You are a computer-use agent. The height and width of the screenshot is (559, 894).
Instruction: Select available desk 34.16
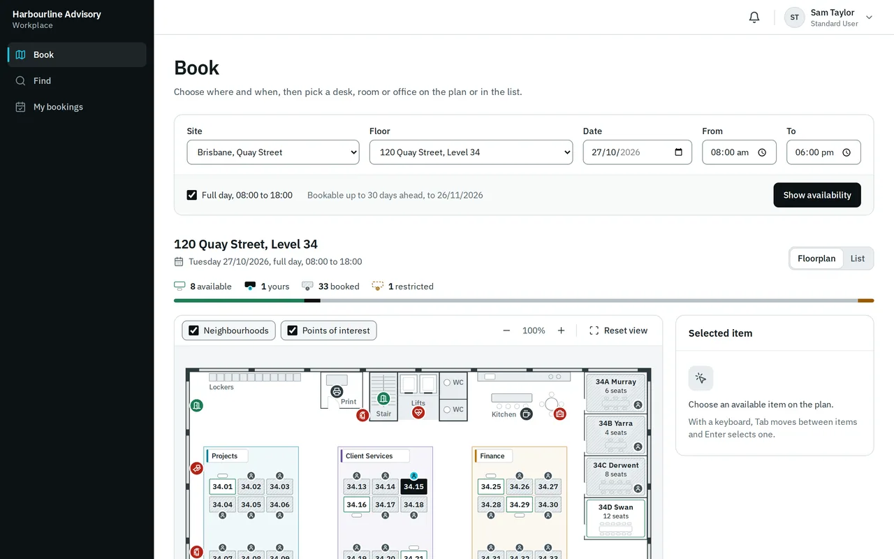[x=357, y=504]
